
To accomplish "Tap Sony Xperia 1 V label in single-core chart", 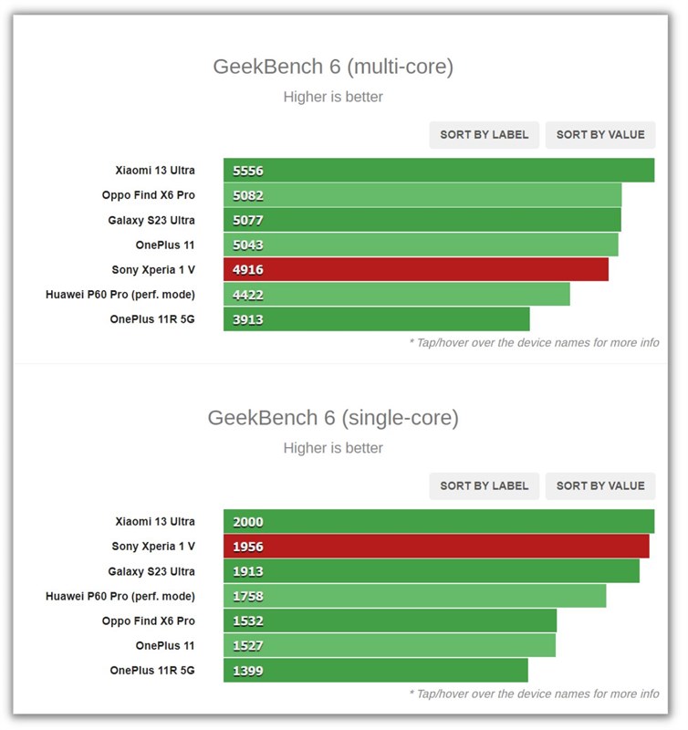I will [x=153, y=547].
